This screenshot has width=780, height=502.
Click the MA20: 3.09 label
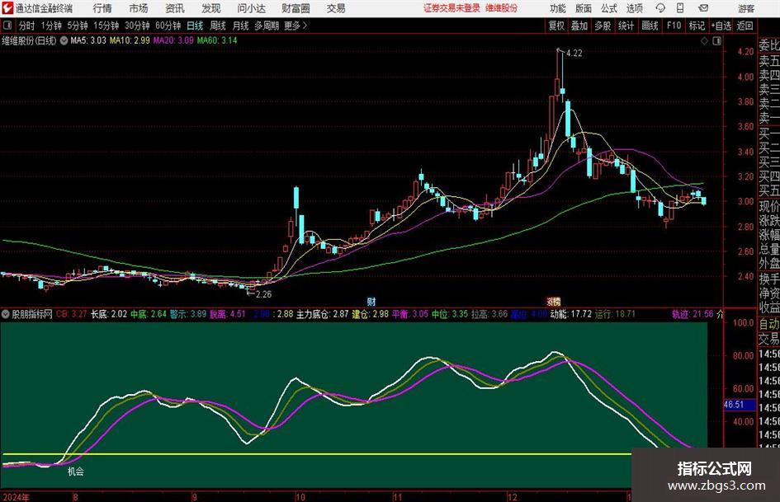(173, 40)
